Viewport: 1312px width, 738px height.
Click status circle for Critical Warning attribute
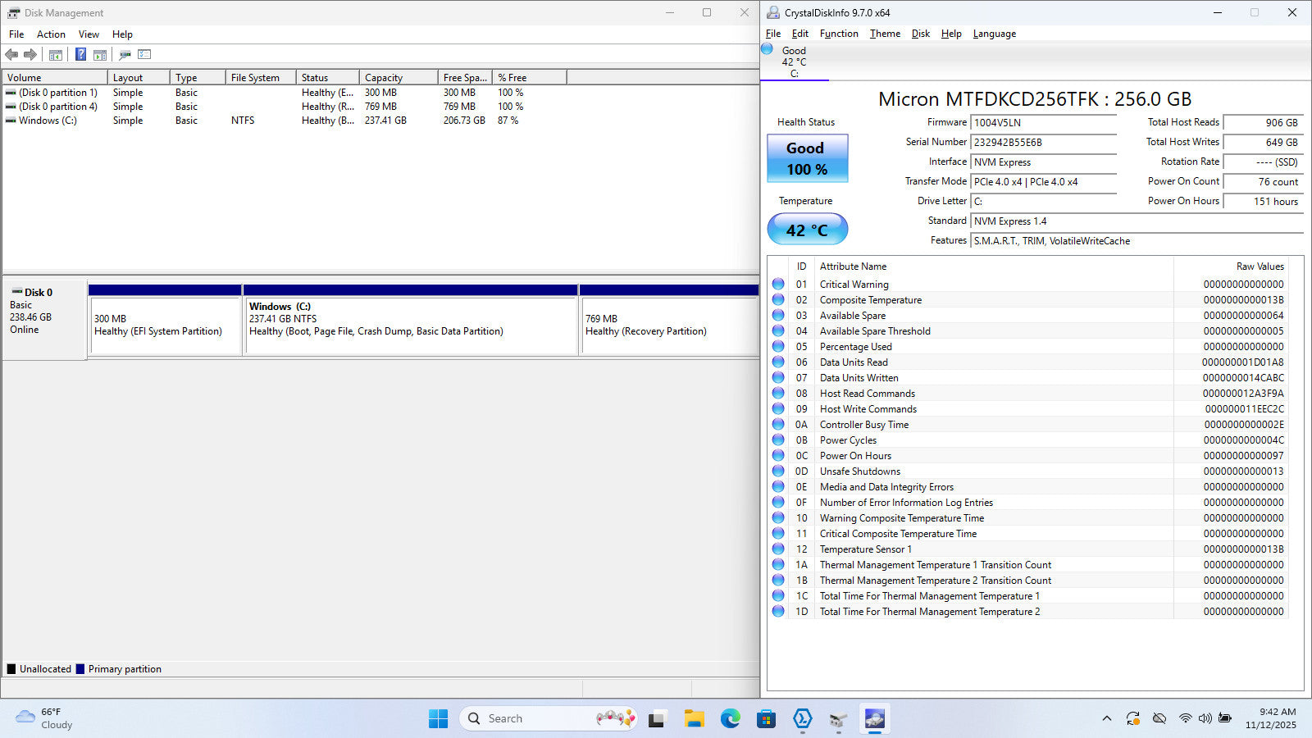(x=778, y=284)
